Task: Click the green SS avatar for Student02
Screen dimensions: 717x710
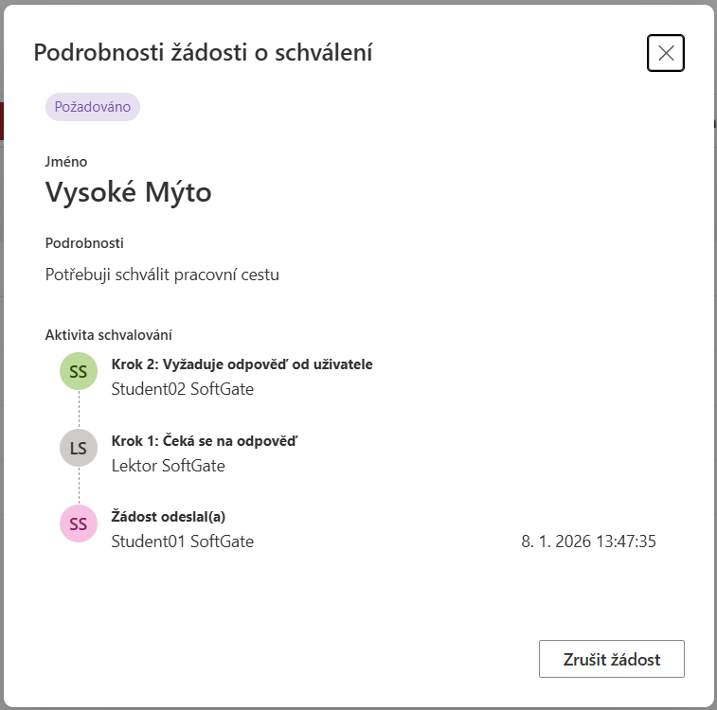Action: [79, 372]
